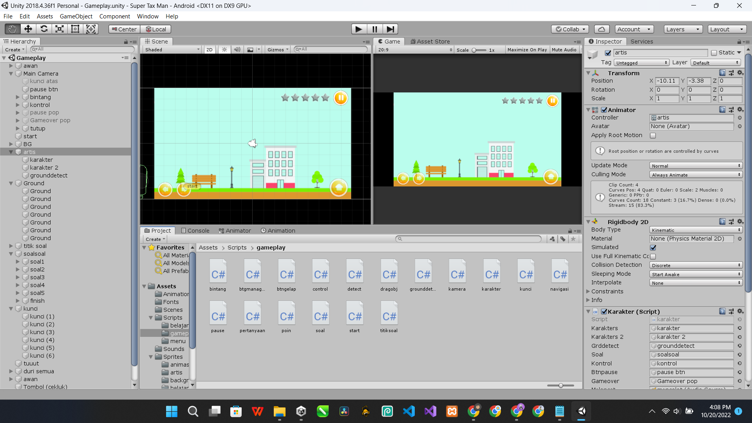Viewport: 752px width, 423px height.
Task: Uncheck the Simulated checkbox
Action: [653, 248]
